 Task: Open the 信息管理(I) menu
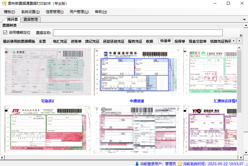coord(54,12)
